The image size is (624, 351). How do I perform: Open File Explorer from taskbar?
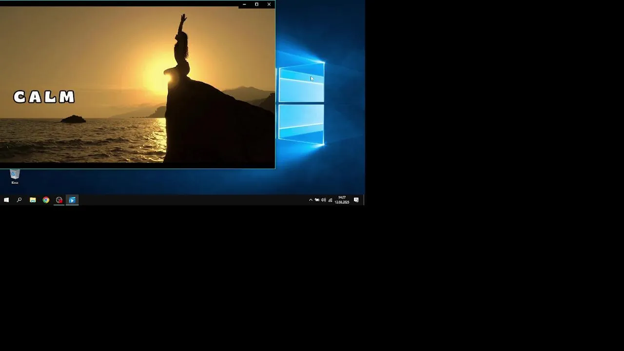(33, 200)
